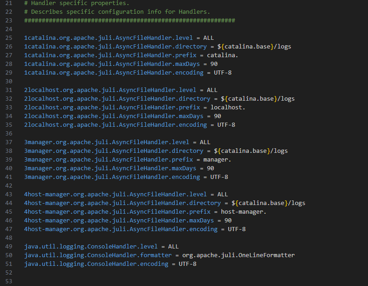Click the 4host-manager AsyncFileHandler.directory key
Viewport: 368px width, 286px height.
122,203
